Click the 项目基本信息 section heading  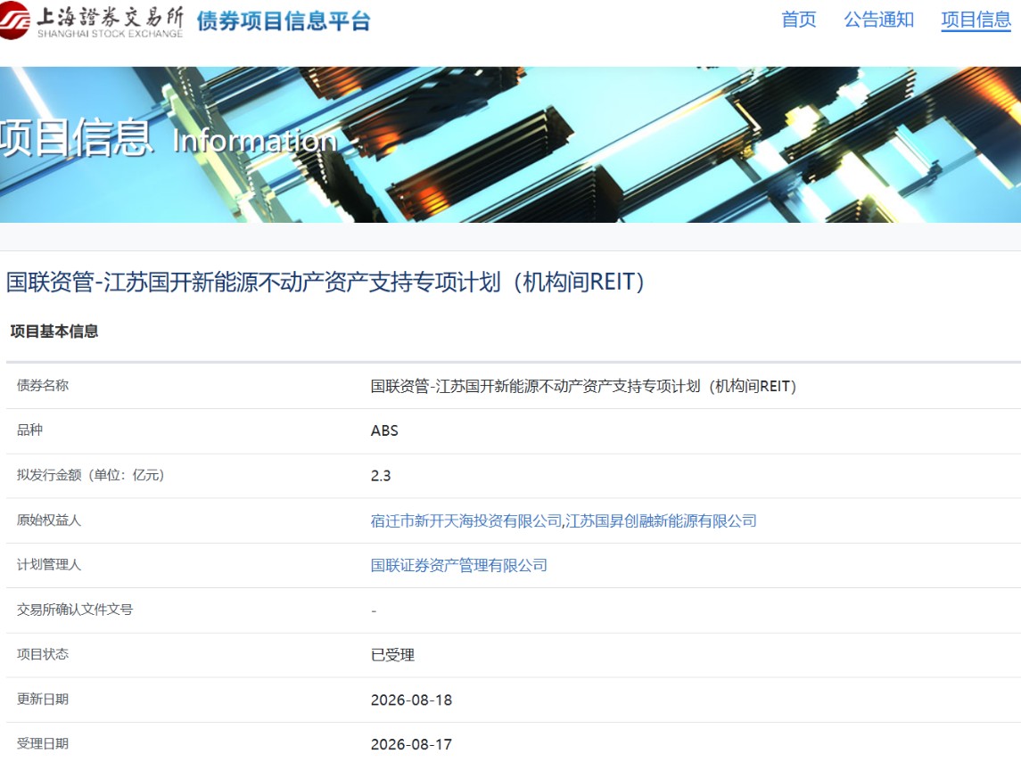(54, 332)
